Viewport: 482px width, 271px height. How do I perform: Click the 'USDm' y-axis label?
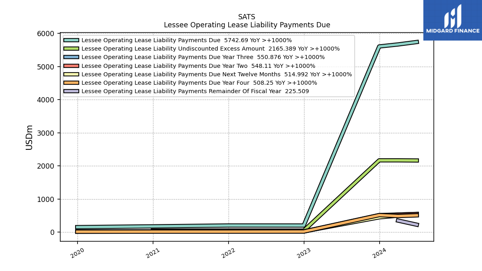tap(29, 137)
